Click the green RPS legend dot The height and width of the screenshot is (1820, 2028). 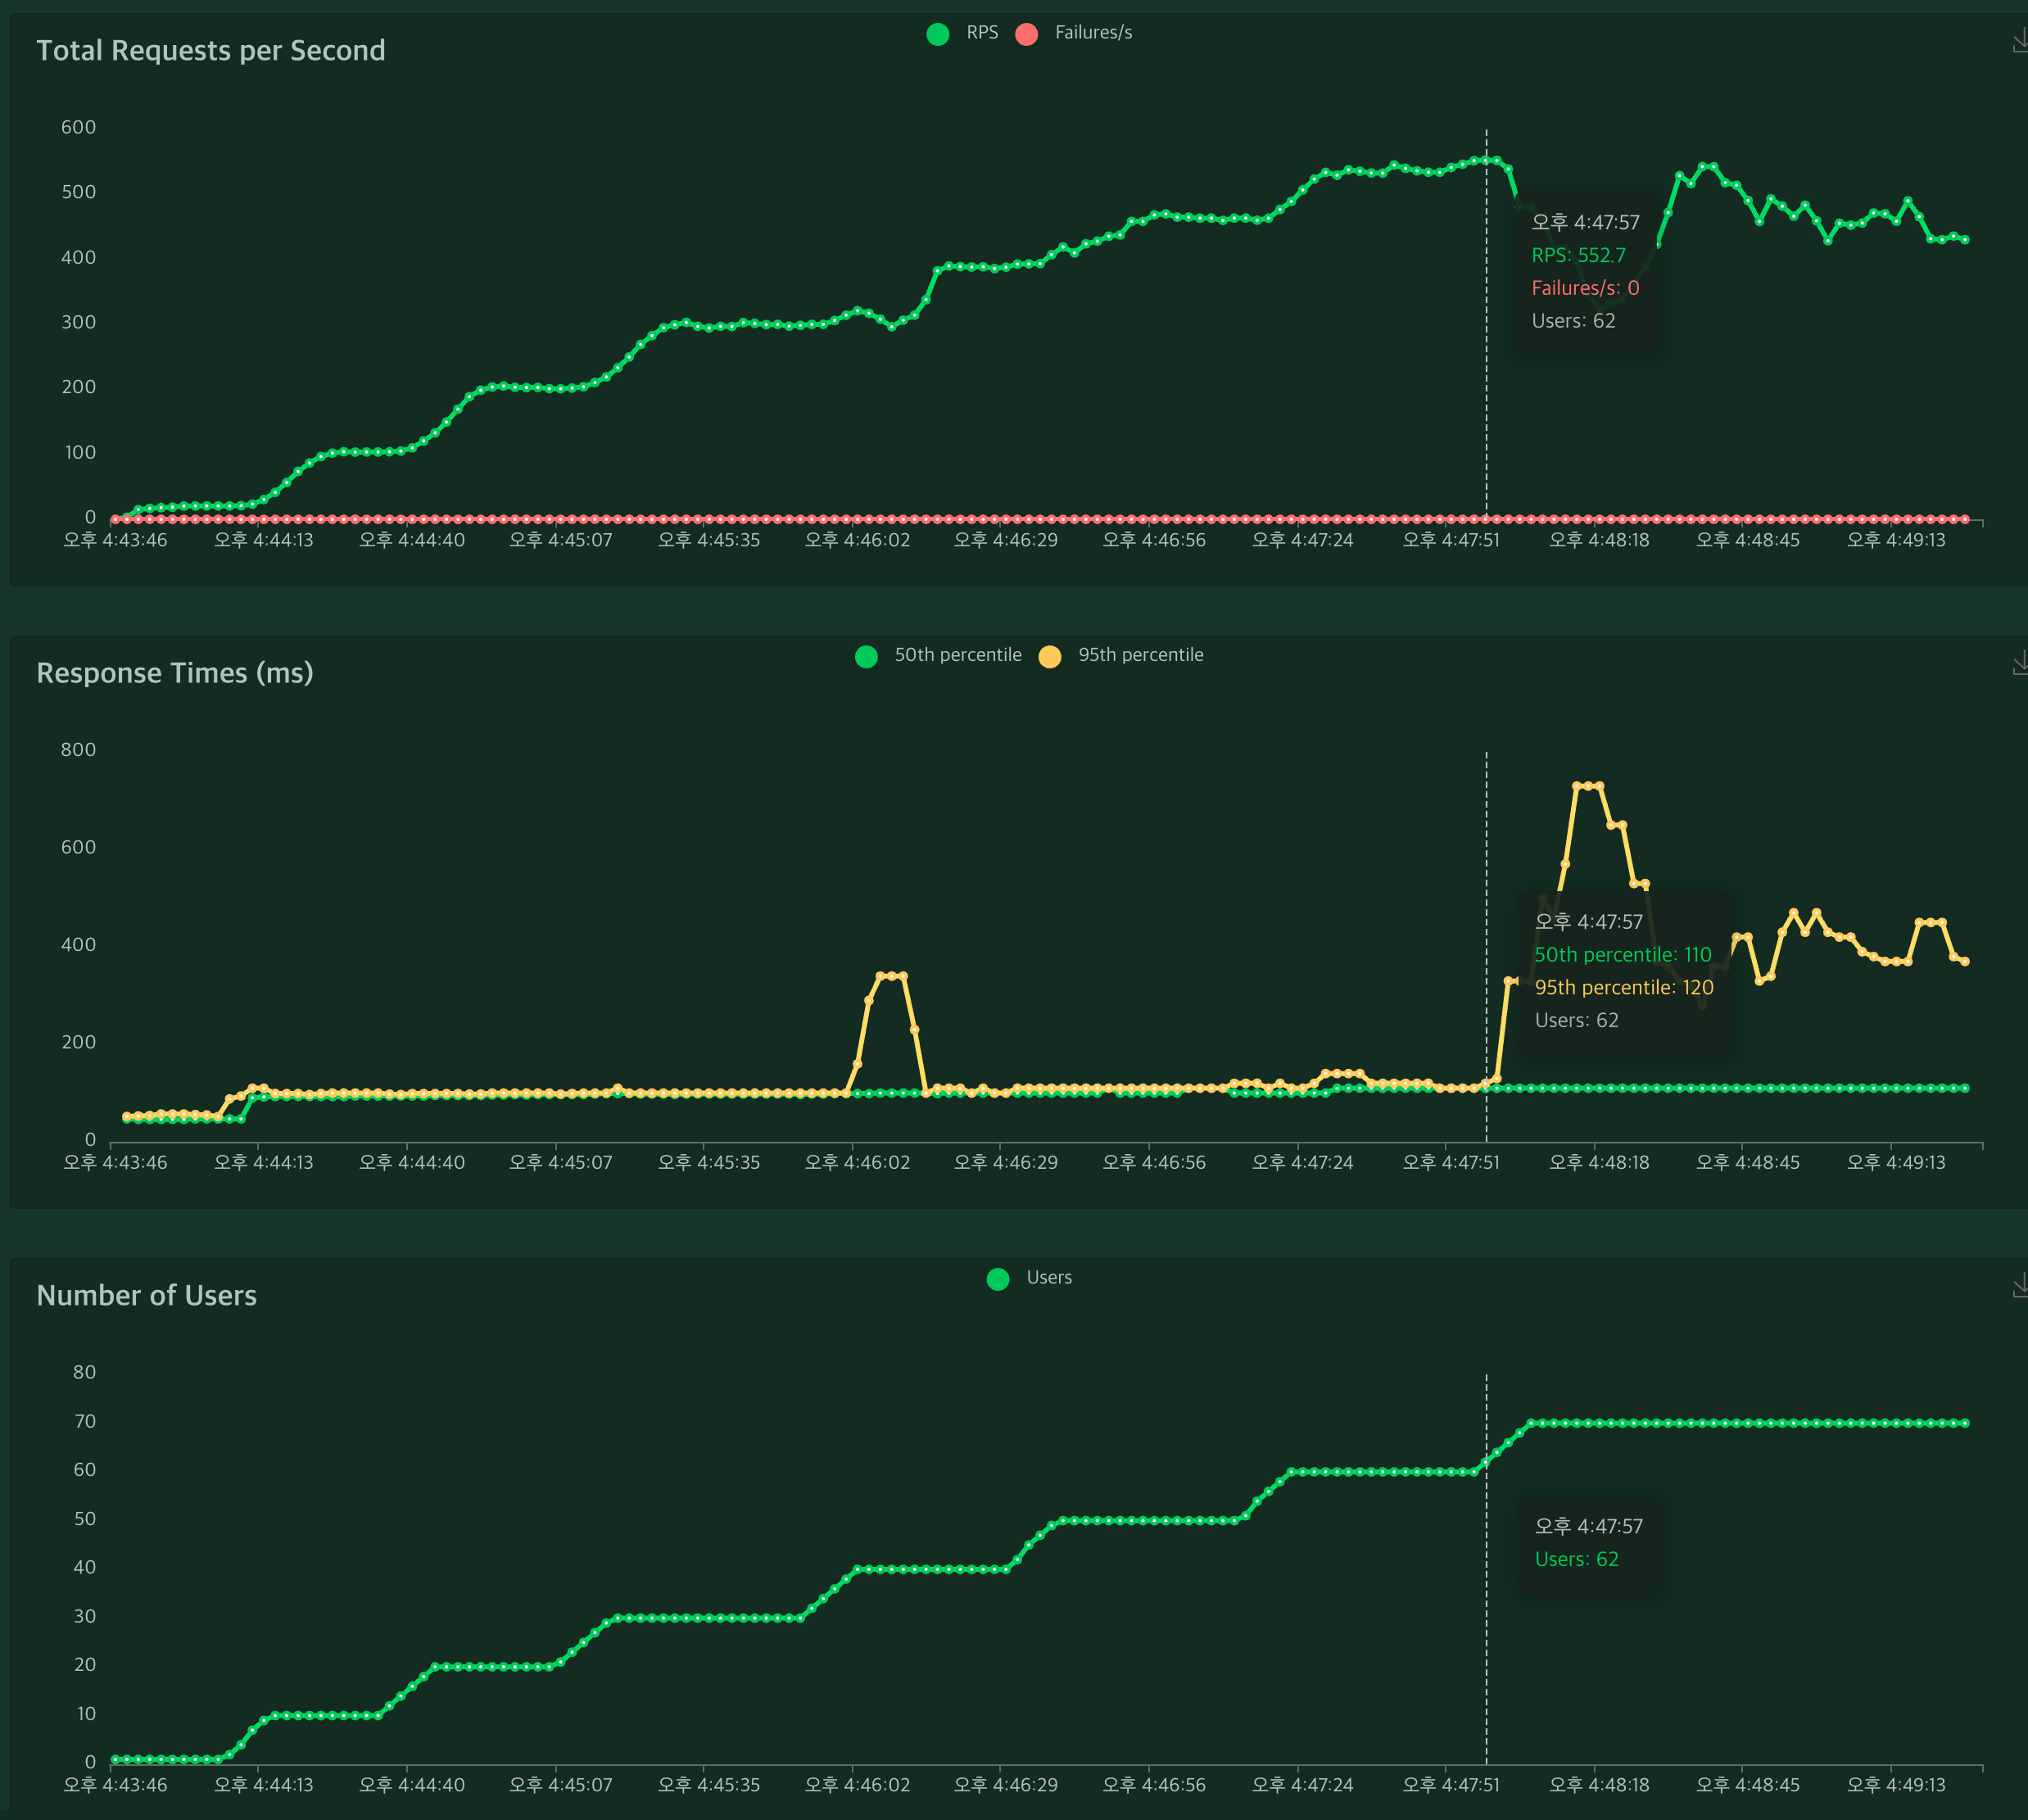937,34
